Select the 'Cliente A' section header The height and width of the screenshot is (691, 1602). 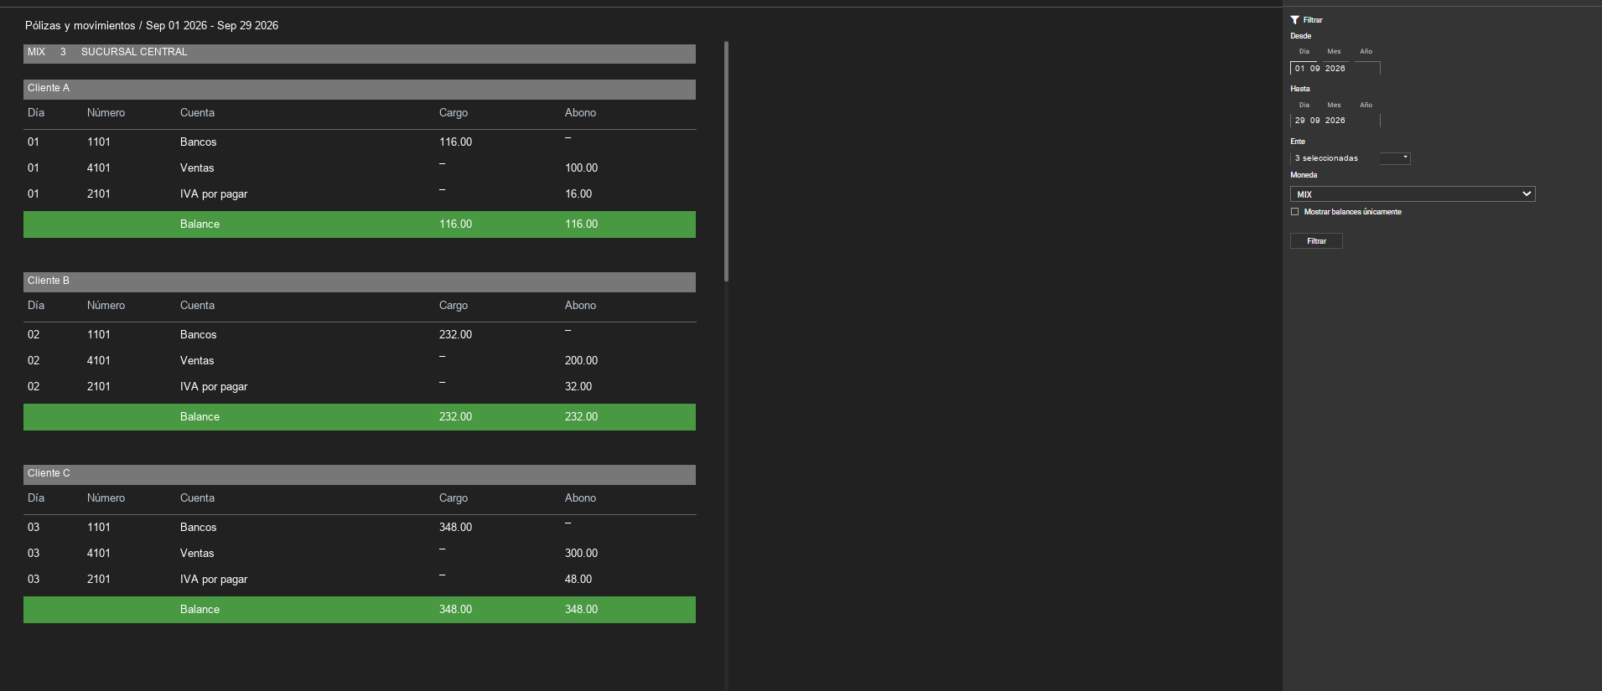pos(360,89)
